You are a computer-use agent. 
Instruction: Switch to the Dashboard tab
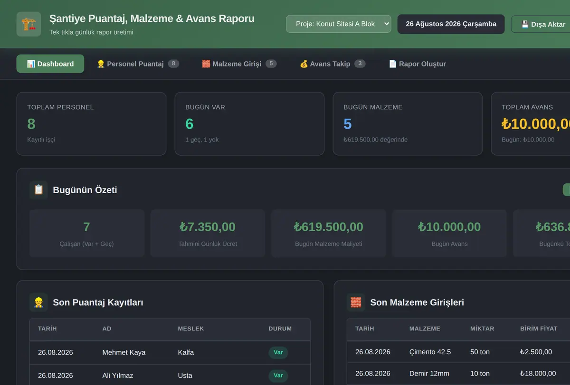(x=50, y=64)
